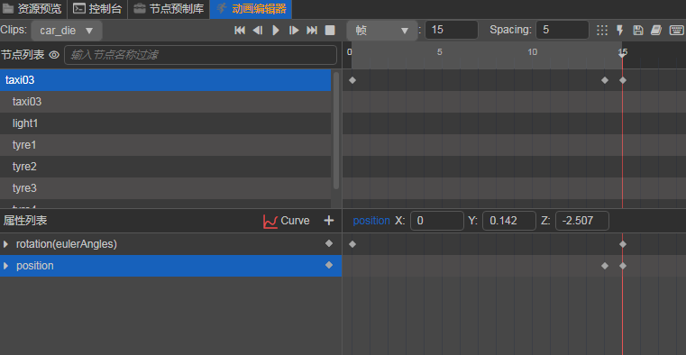Select taxi03 keyframe at frame 0
The height and width of the screenshot is (355, 686).
point(352,80)
